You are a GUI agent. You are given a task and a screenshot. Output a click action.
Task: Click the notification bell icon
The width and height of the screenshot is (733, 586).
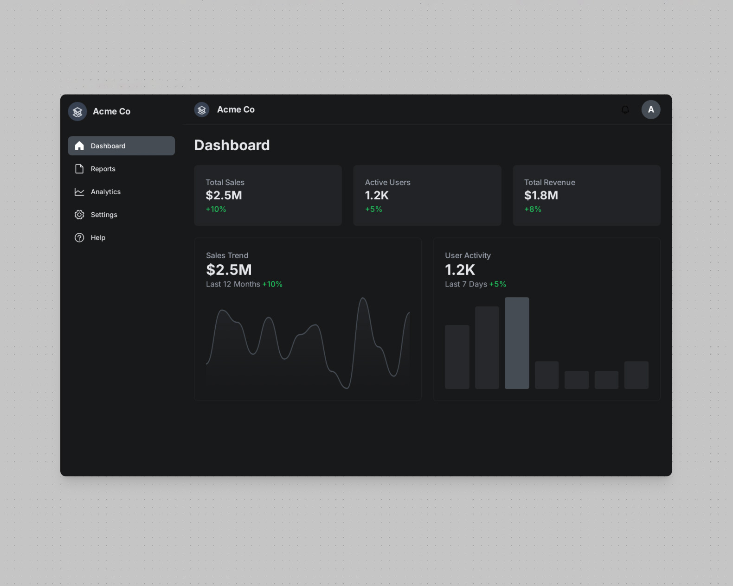click(625, 109)
